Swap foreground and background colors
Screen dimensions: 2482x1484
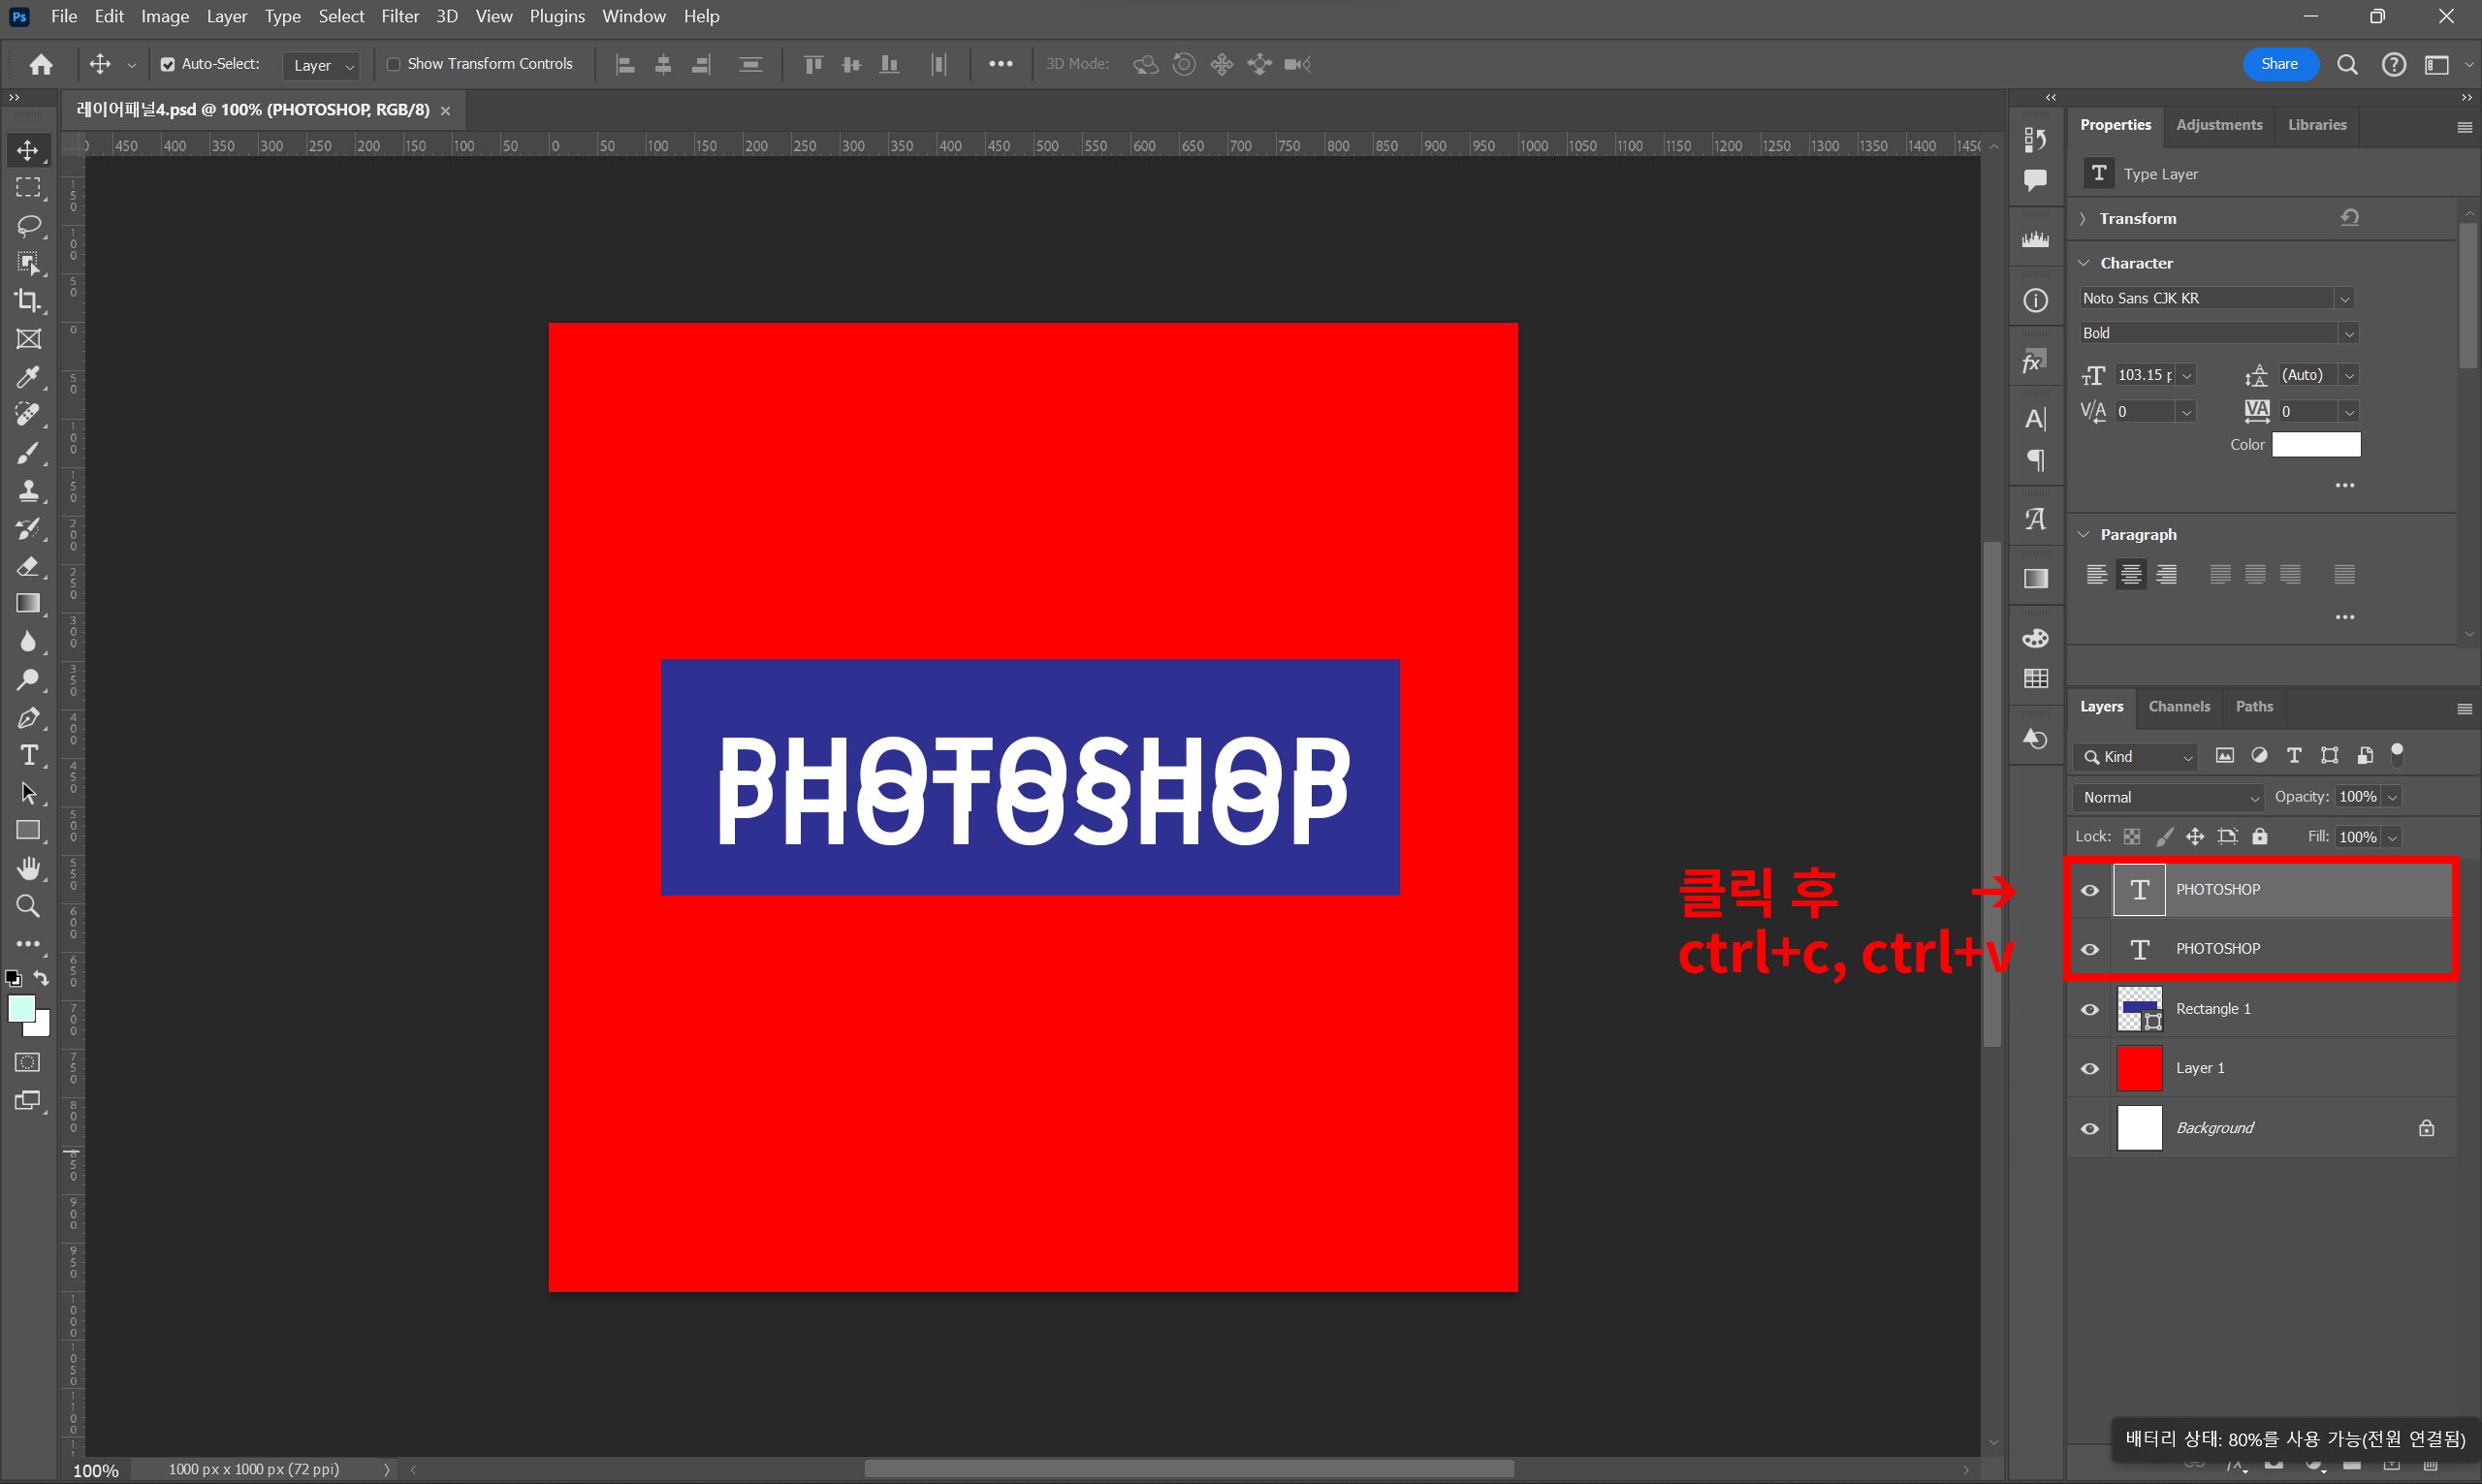tap(41, 978)
